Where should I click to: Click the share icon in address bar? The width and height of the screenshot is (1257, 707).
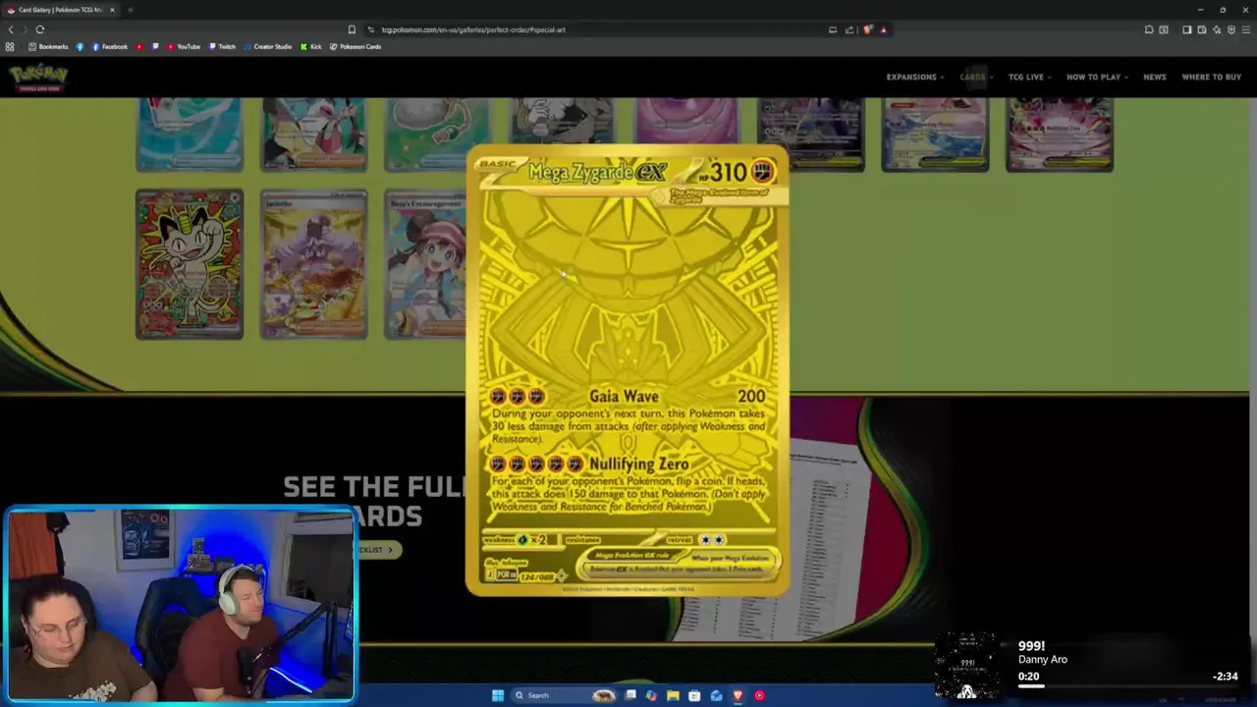coord(849,29)
